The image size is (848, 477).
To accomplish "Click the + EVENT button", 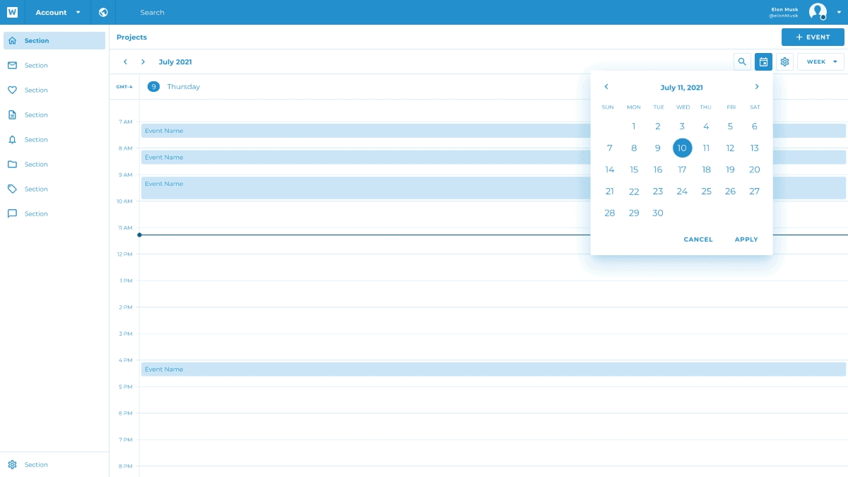I will (x=813, y=37).
